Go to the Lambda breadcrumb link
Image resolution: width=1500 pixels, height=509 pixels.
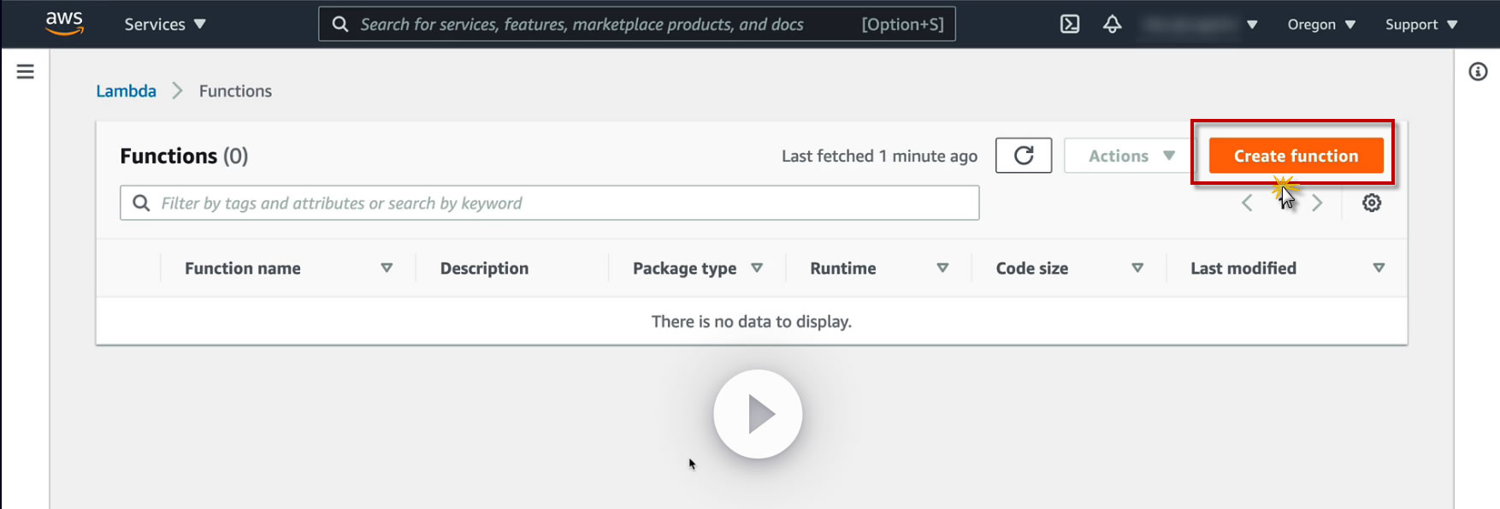click(x=126, y=91)
